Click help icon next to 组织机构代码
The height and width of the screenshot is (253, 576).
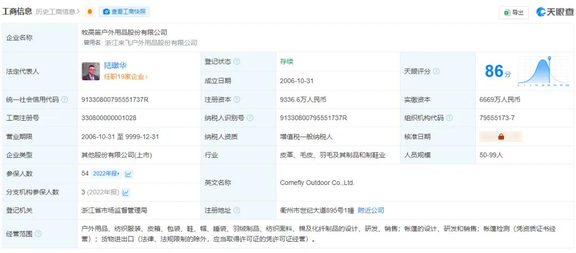449,118
